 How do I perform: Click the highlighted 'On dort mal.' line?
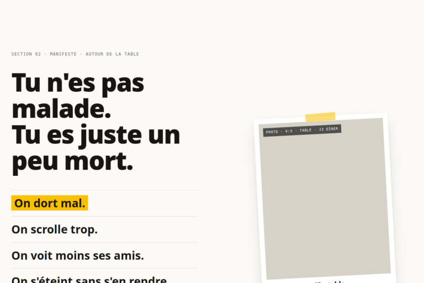pos(50,203)
